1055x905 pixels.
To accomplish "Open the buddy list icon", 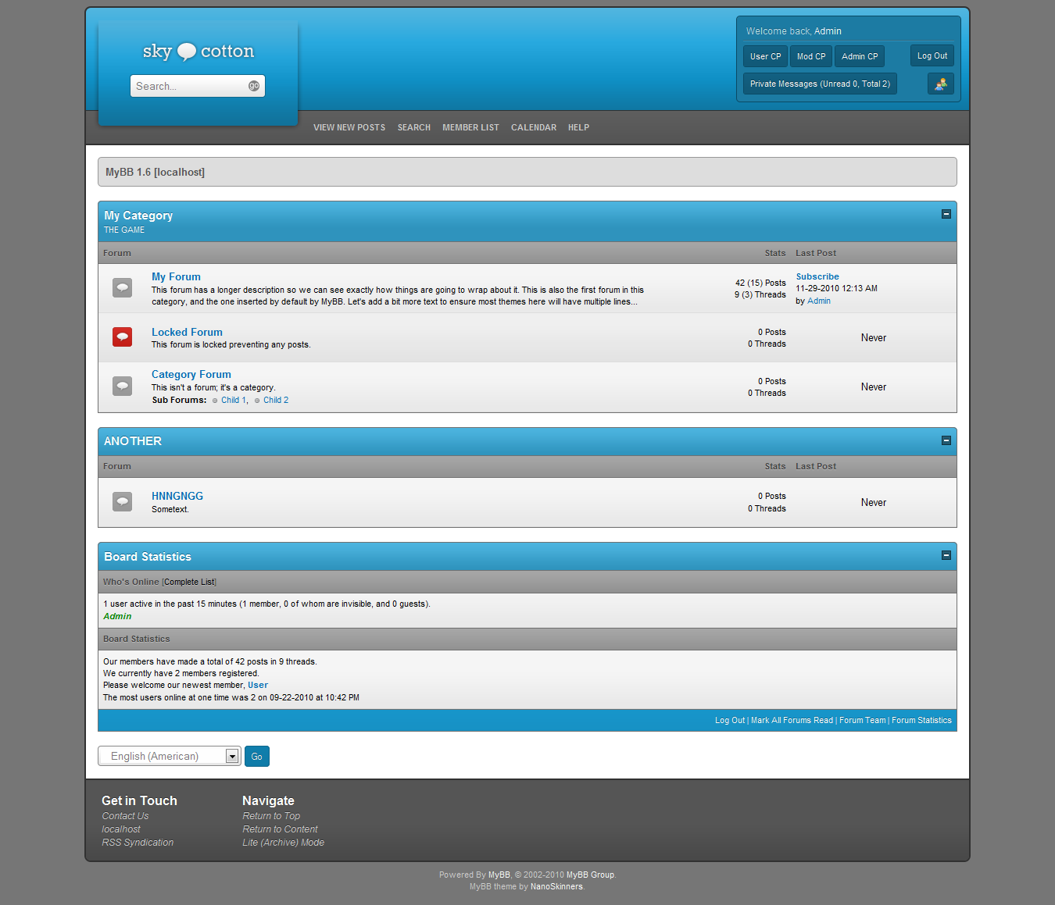I will click(x=940, y=84).
